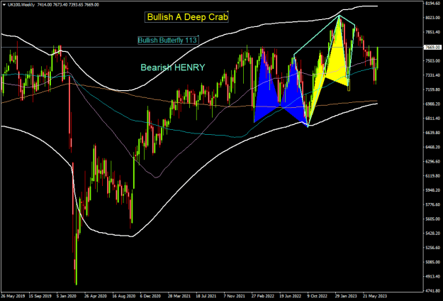Screen dimensions: 443x301
Task: Click the '16 Aug 2020' date label
Action: [x=125, y=296]
